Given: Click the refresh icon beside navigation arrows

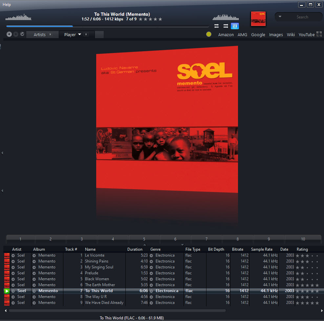Looking at the screenshot, I should click(x=22, y=34).
